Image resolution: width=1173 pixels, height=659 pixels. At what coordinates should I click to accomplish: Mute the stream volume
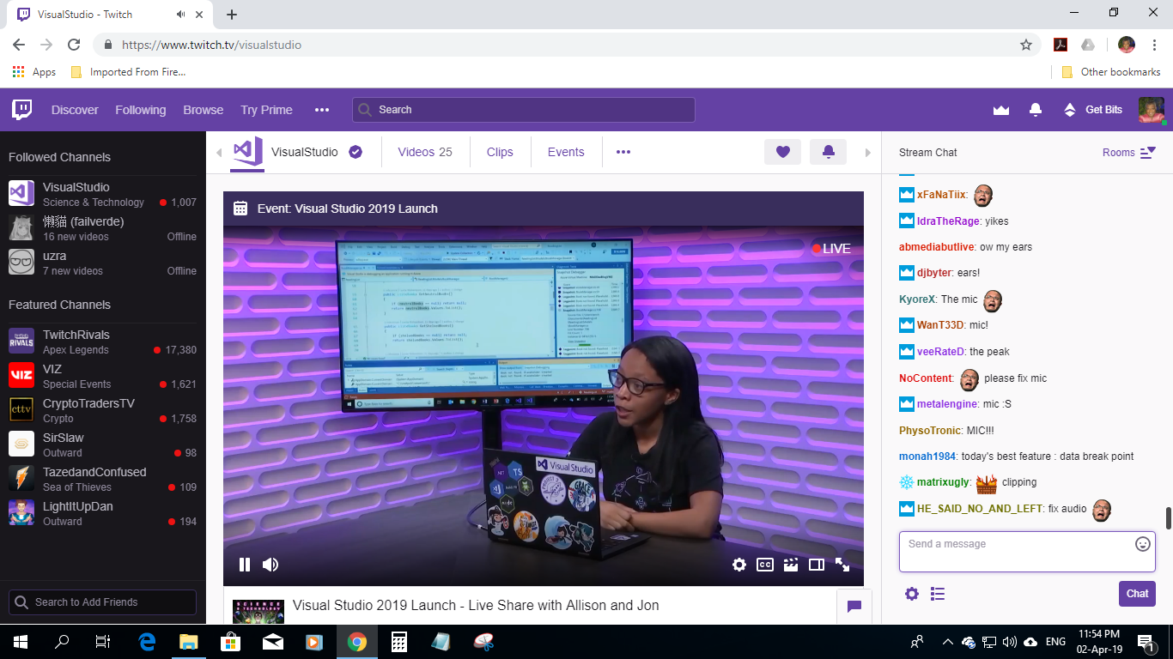270,565
